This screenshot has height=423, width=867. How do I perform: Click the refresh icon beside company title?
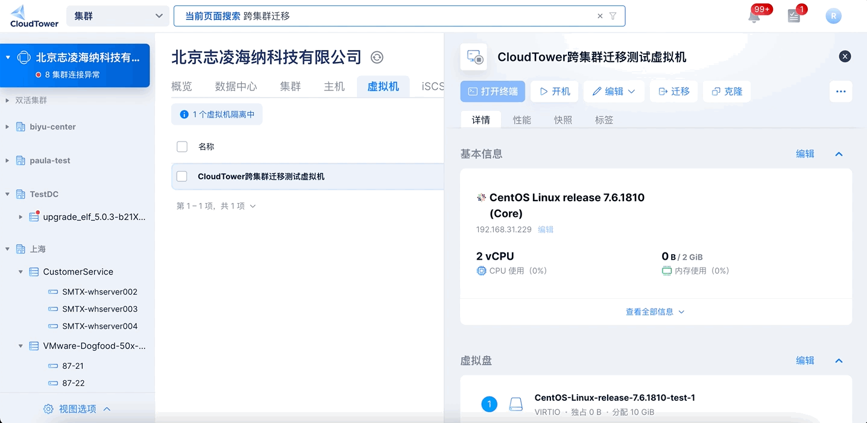pyautogui.click(x=377, y=57)
